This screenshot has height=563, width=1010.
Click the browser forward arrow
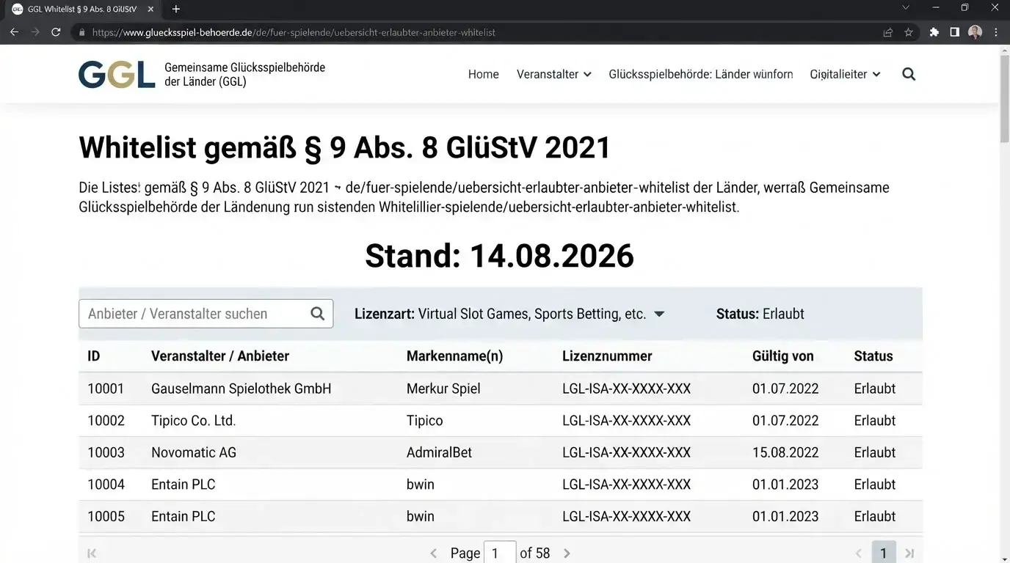[x=35, y=32]
